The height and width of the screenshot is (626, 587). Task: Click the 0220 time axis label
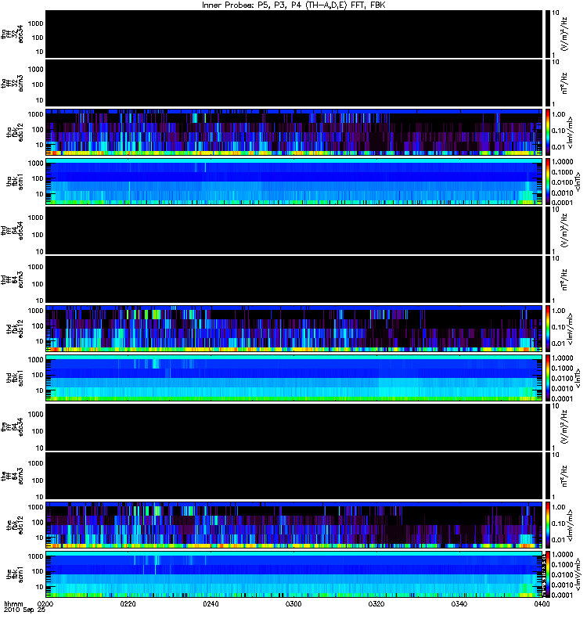(x=128, y=603)
